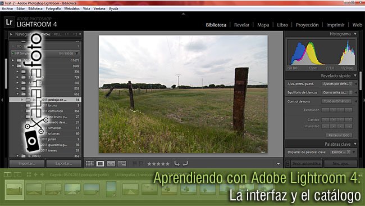Image resolution: width=365 pixels, height=206 pixels.
Task: Expand the Equilibrio de blancos row triangle
Action: [x=356, y=92]
